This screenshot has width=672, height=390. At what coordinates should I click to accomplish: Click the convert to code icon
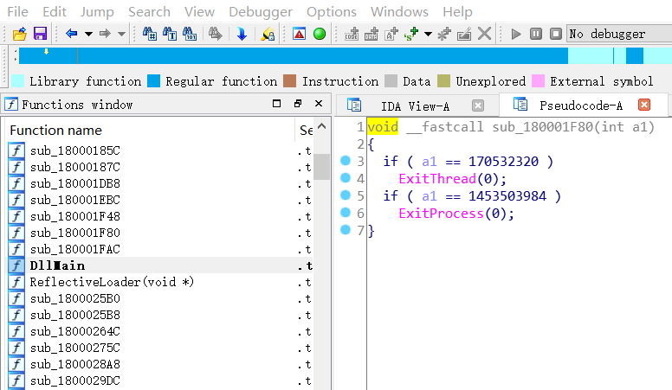point(352,34)
